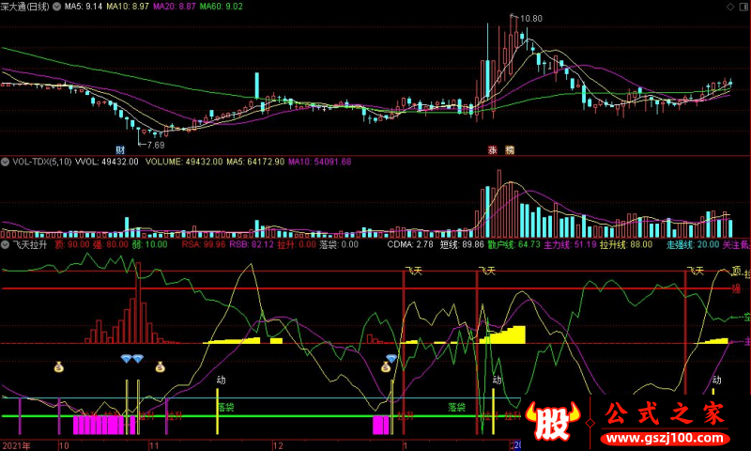Click the money bag icon below January diamond

pos(386,367)
